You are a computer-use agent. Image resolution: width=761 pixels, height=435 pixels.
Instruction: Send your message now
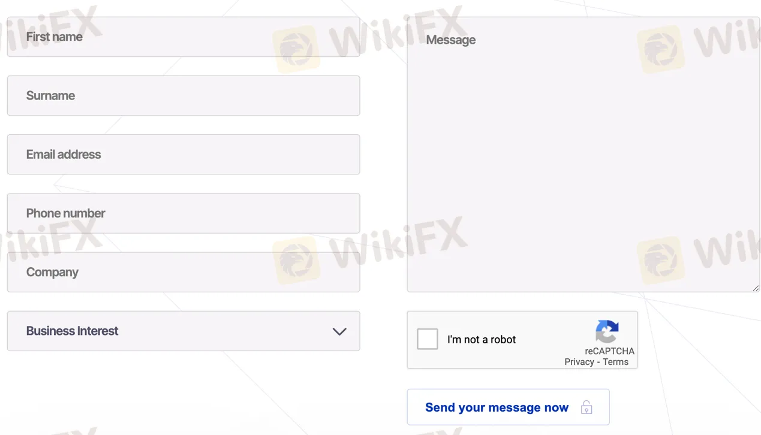508,407
